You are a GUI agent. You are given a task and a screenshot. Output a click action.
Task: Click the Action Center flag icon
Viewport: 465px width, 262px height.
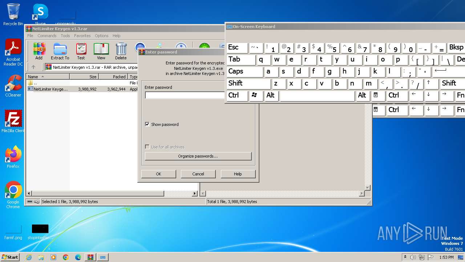click(x=431, y=257)
